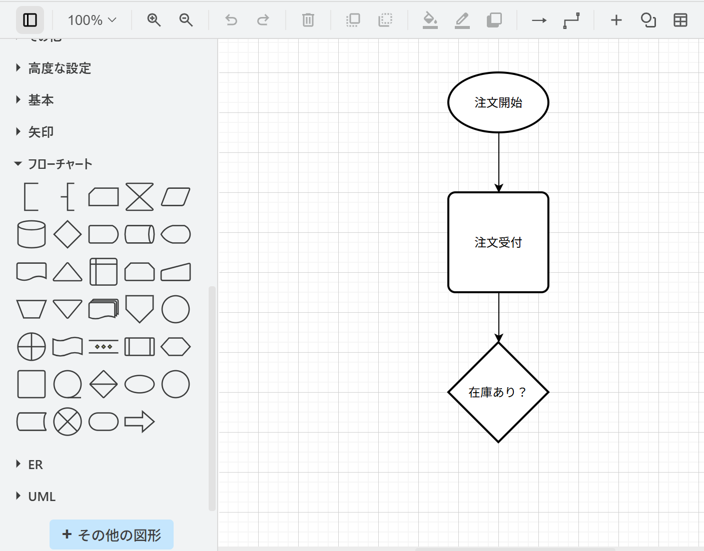Click the zoom out magnifier icon
The image size is (704, 551).
click(x=186, y=20)
